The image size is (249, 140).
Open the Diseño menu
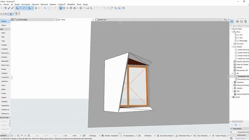pos(17,4)
